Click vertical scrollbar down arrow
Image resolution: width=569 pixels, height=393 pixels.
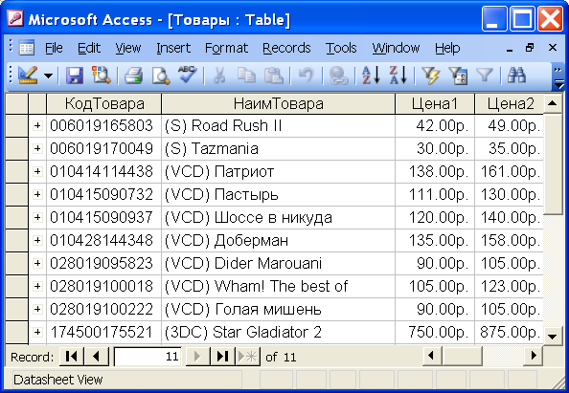[x=553, y=336]
